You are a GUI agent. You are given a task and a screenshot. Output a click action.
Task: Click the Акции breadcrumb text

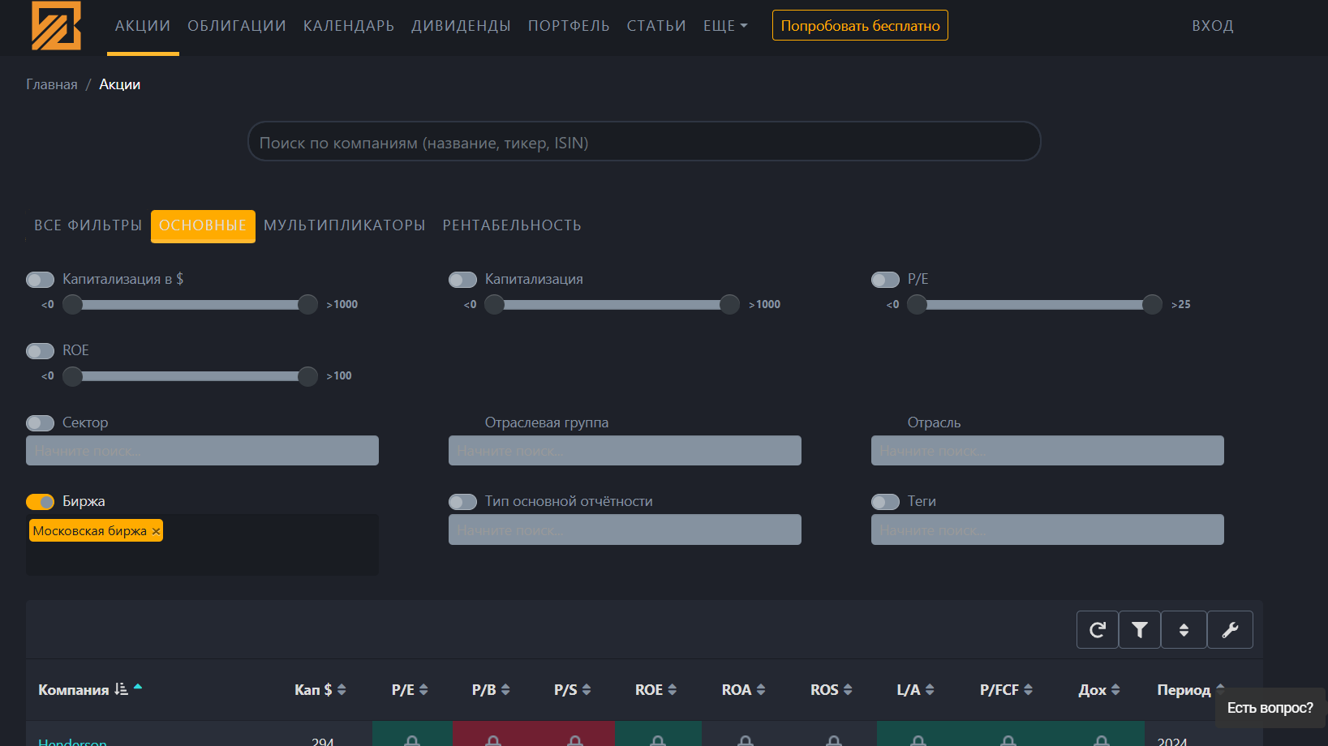(120, 84)
